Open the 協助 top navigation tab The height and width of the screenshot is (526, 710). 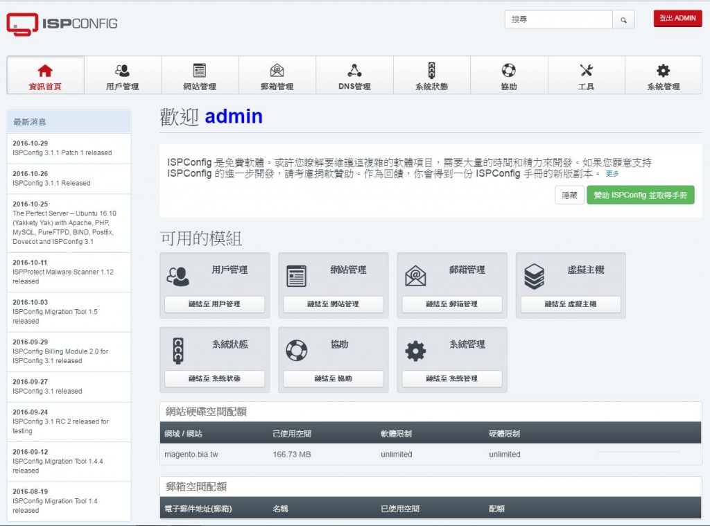pyautogui.click(x=509, y=76)
